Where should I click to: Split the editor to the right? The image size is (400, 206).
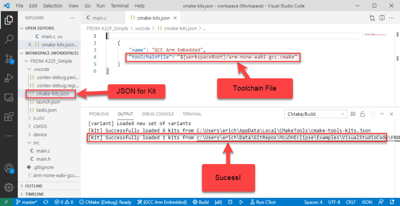[381, 17]
